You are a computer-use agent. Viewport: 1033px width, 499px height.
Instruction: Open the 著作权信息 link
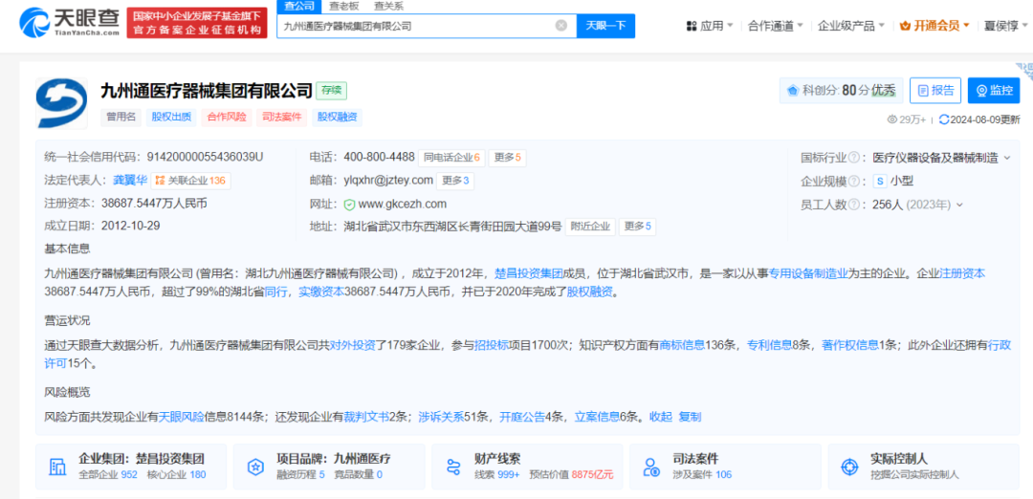850,345
